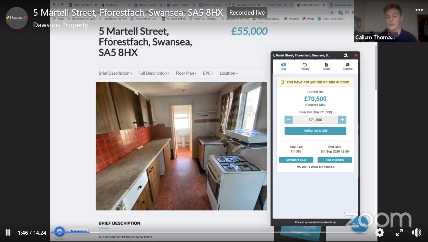This screenshot has width=428, height=242.
Task: Click the Dawsons Property page name
Action: coord(61,25)
